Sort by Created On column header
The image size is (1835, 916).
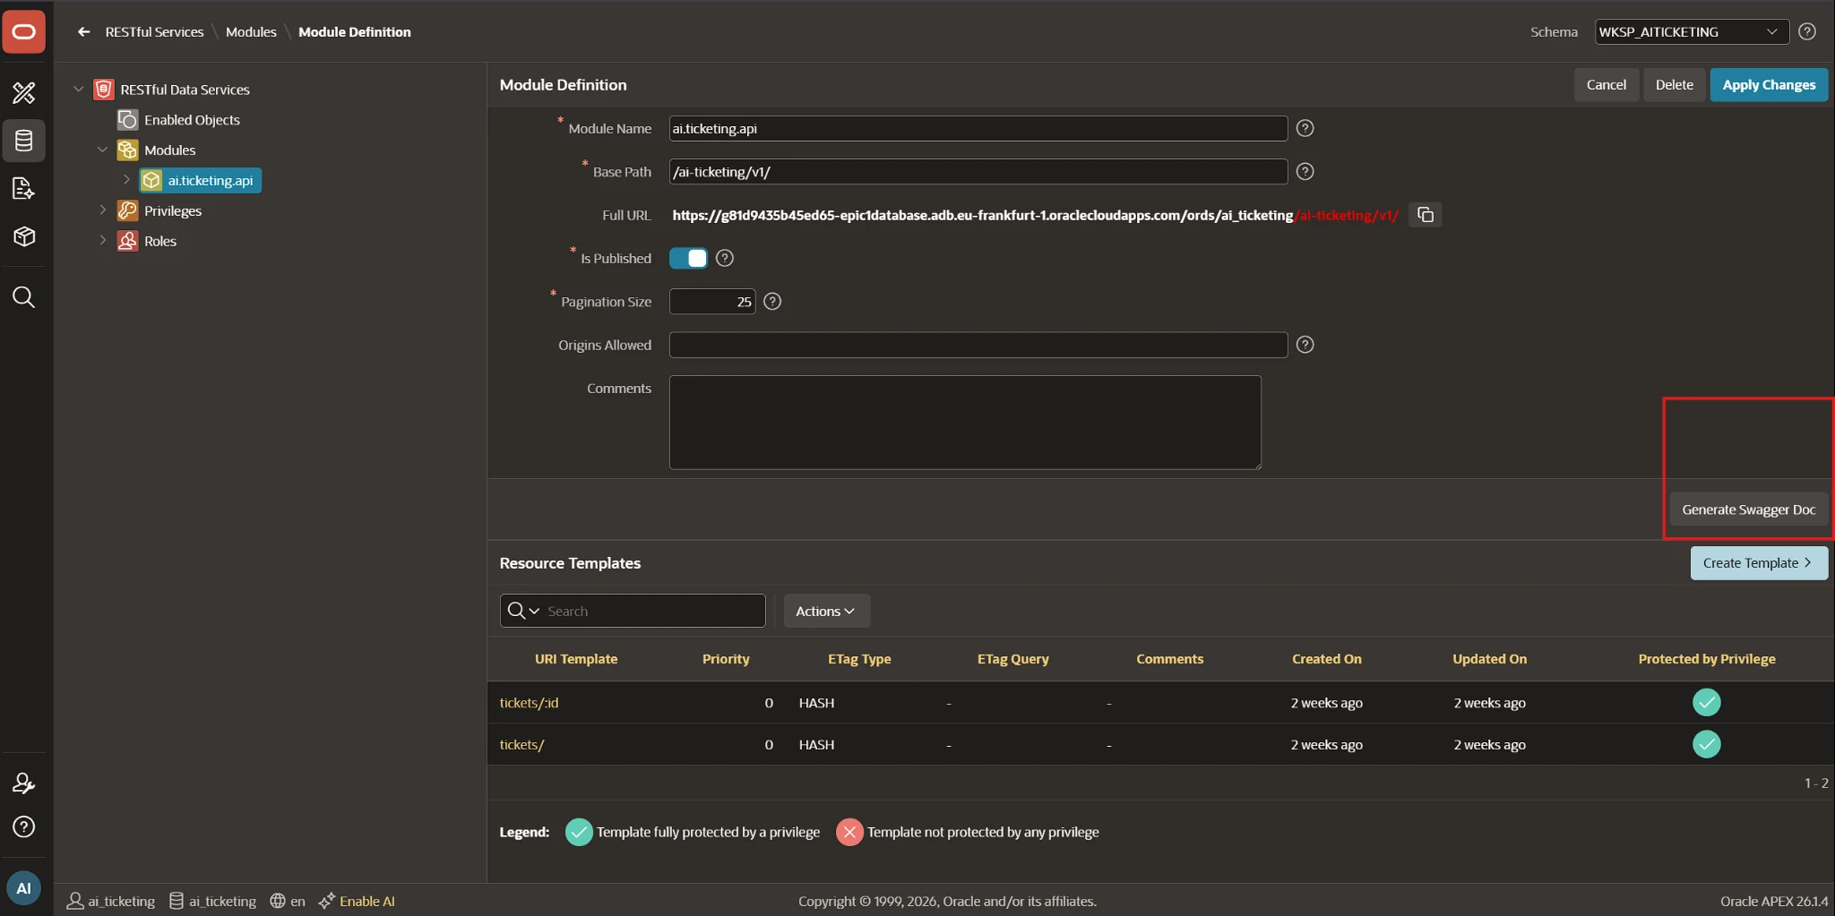pos(1327,659)
